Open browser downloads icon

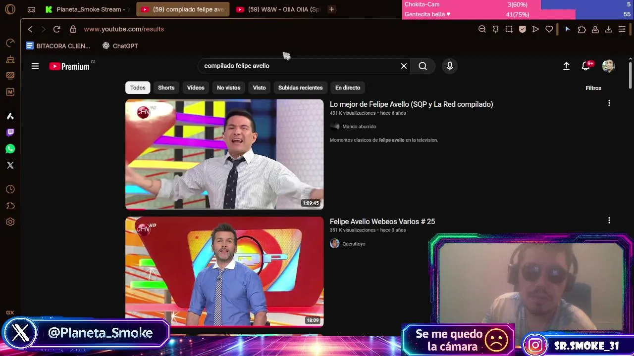click(x=609, y=29)
